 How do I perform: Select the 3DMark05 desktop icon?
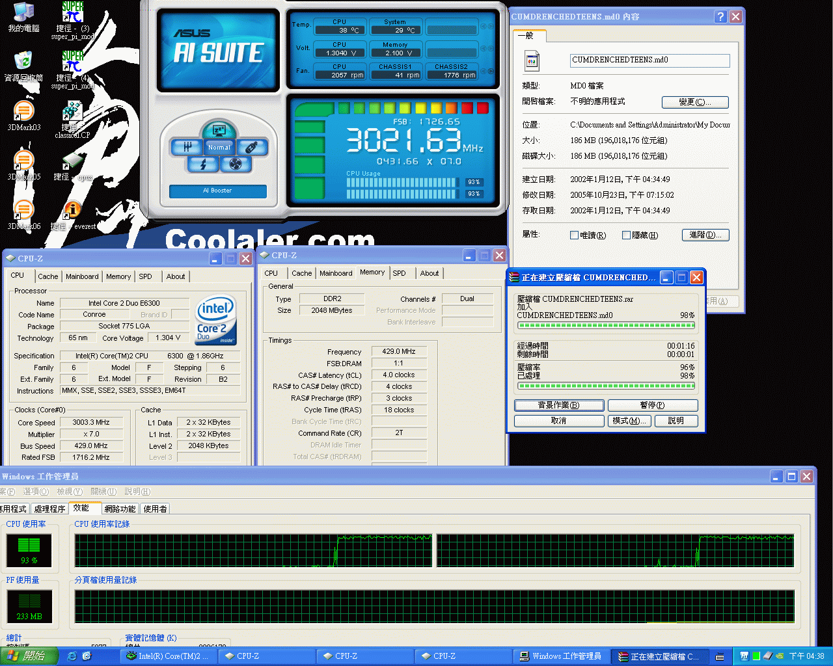23,166
